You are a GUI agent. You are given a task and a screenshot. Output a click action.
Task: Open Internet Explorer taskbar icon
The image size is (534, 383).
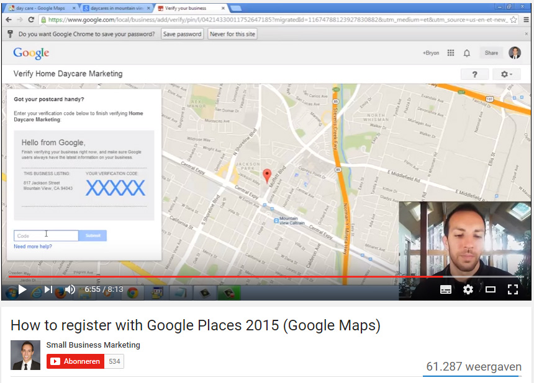[36, 293]
